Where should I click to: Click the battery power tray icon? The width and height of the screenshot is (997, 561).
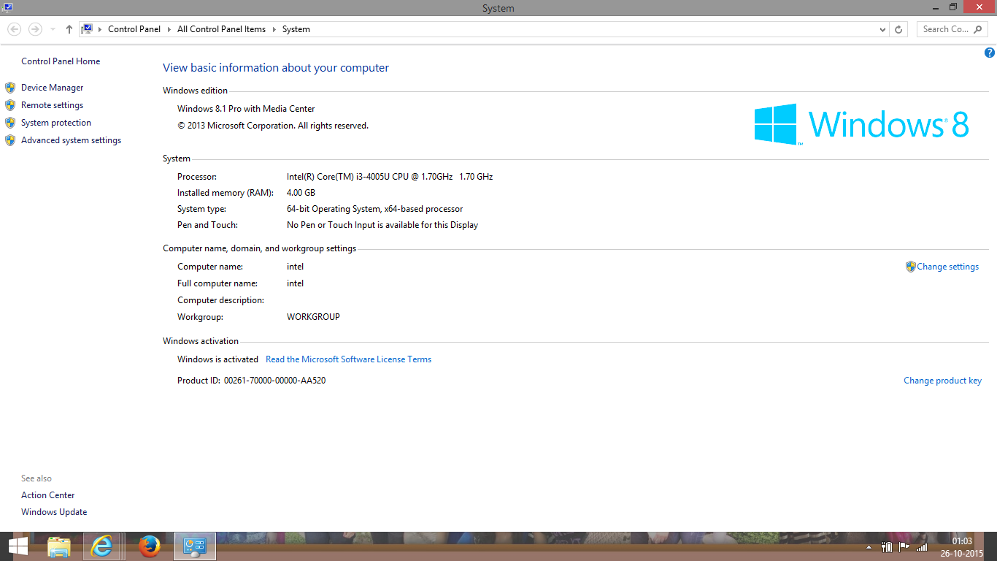887,546
